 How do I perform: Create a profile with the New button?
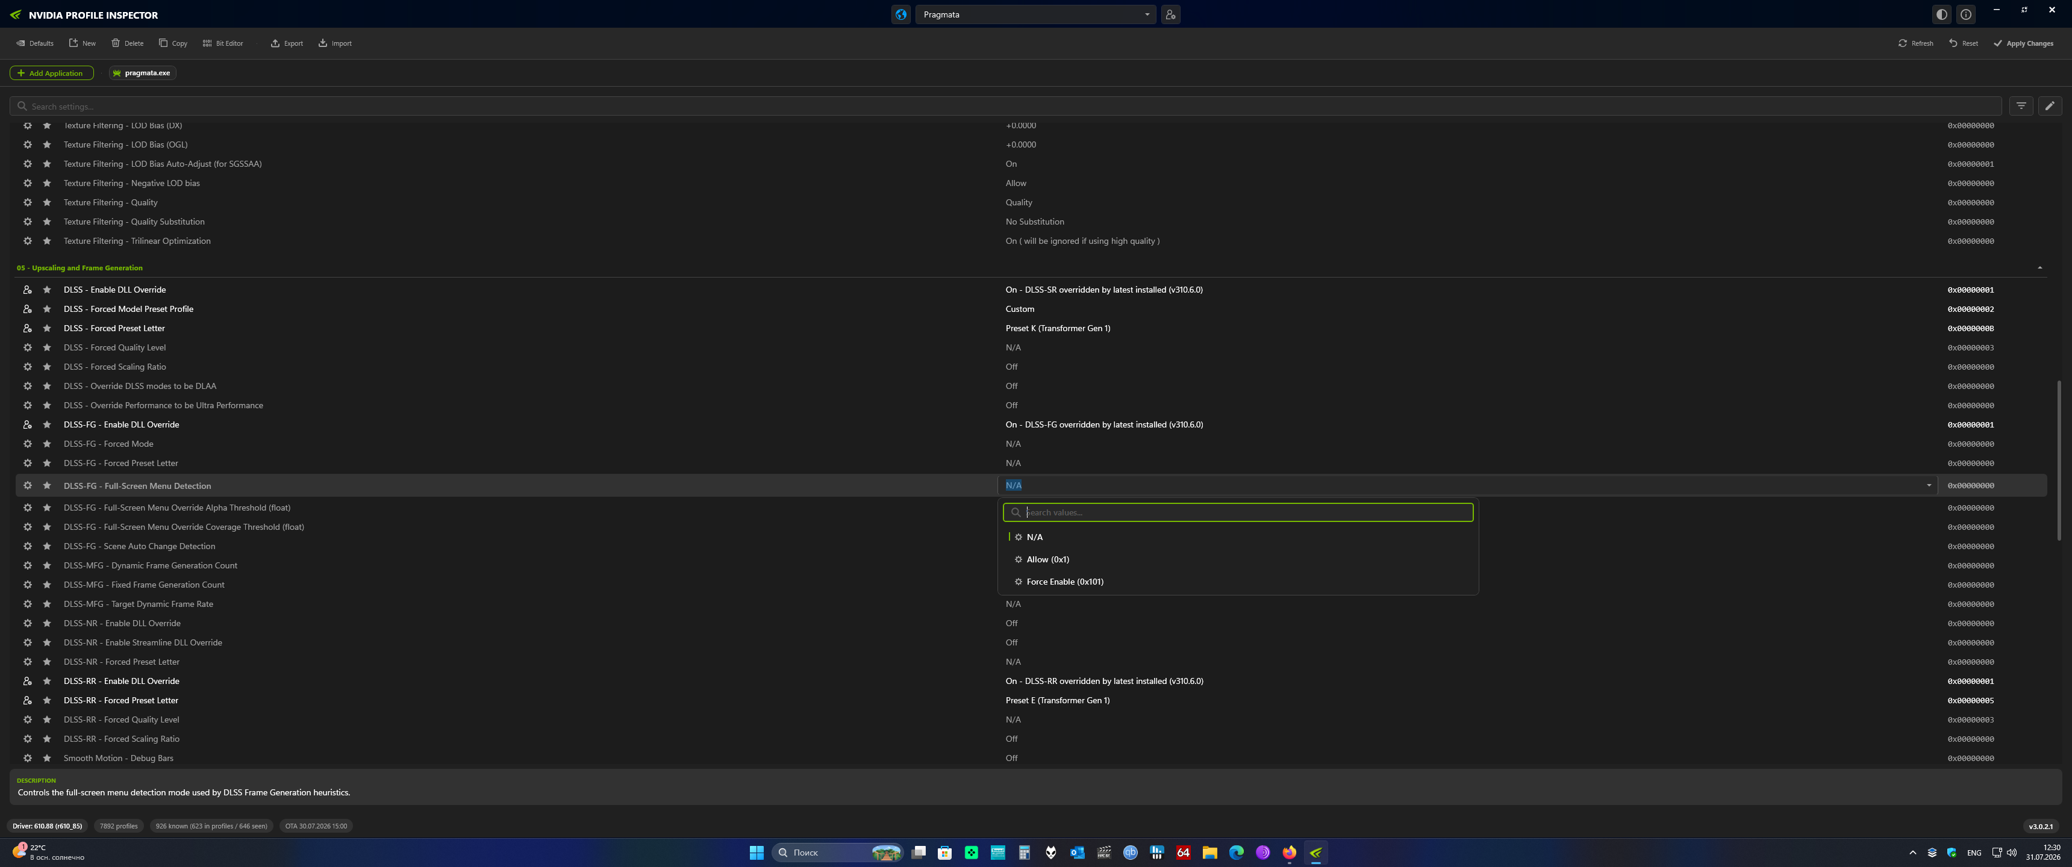click(82, 43)
